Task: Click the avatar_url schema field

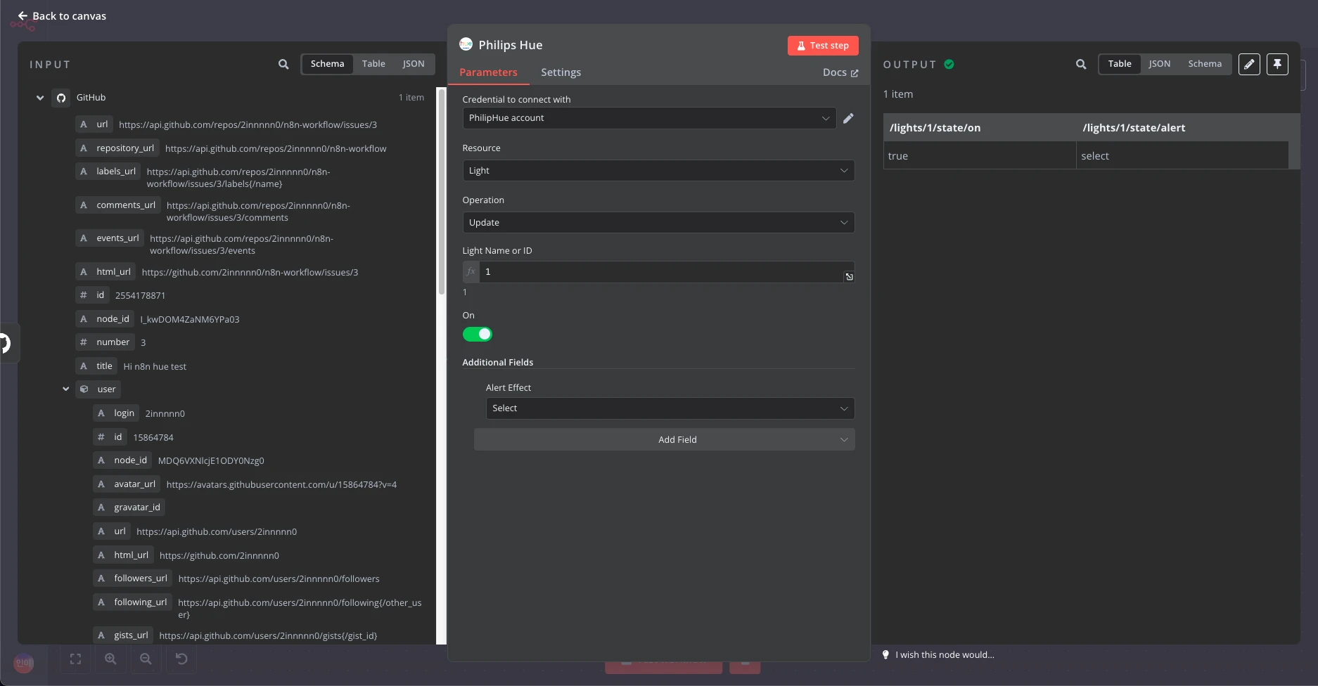Action: (x=127, y=484)
